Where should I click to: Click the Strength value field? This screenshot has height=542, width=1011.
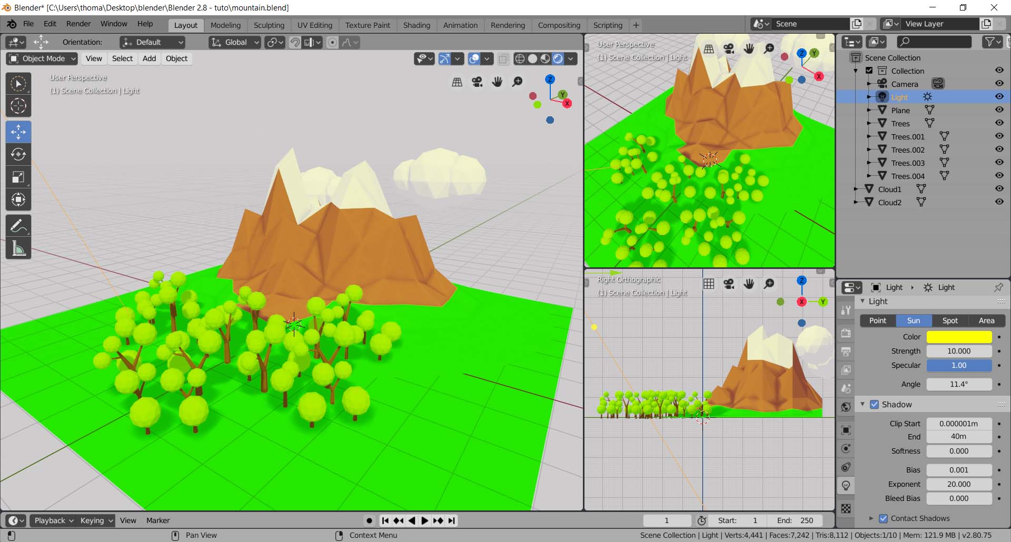pos(959,351)
